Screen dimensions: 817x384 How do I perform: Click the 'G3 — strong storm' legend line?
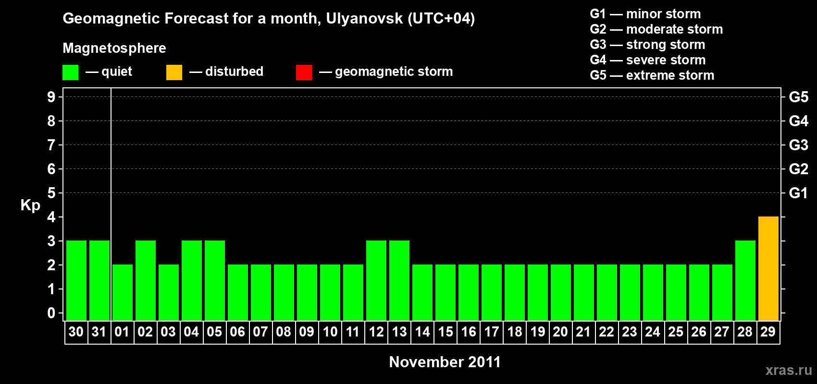(648, 45)
